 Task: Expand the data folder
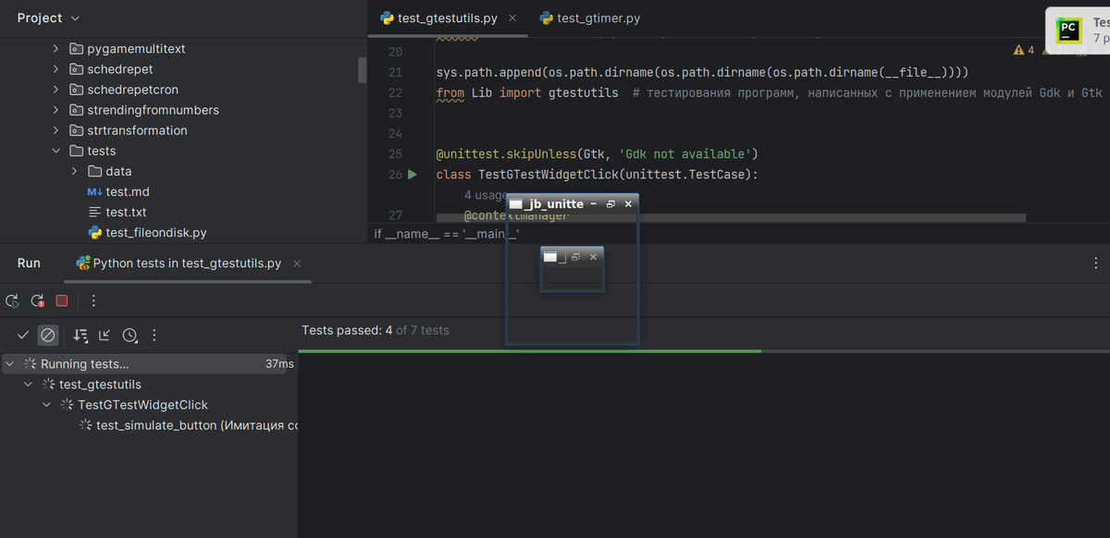point(74,171)
